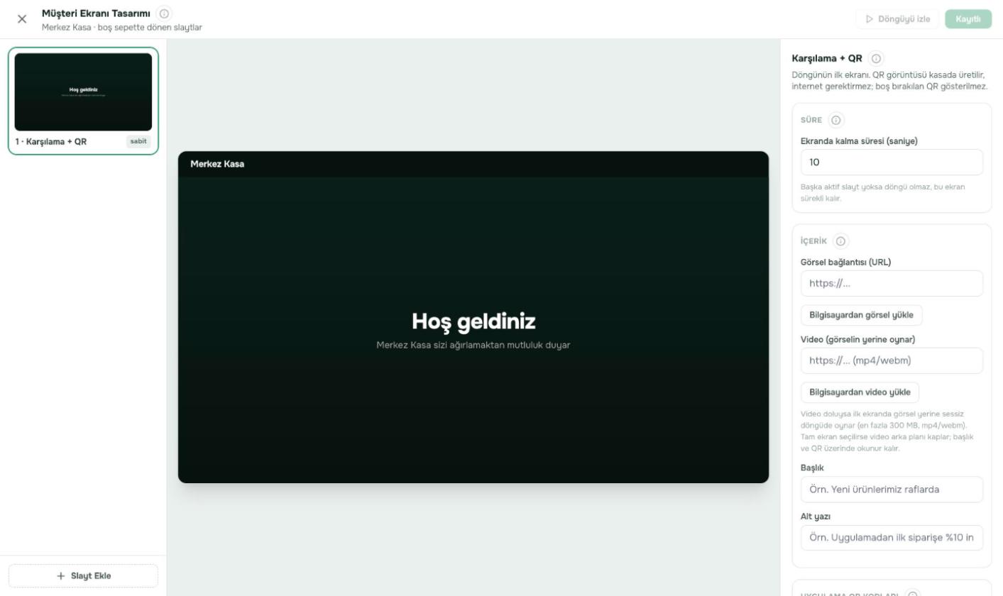The height and width of the screenshot is (596, 1003).
Task: Click the Alt yazı text field
Action: 892,538
